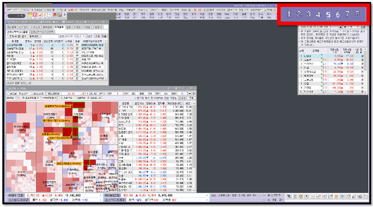373x207 pixels.
Task: Expand the KOSDAQ index bar dropdown arrow
Action: click(207, 196)
